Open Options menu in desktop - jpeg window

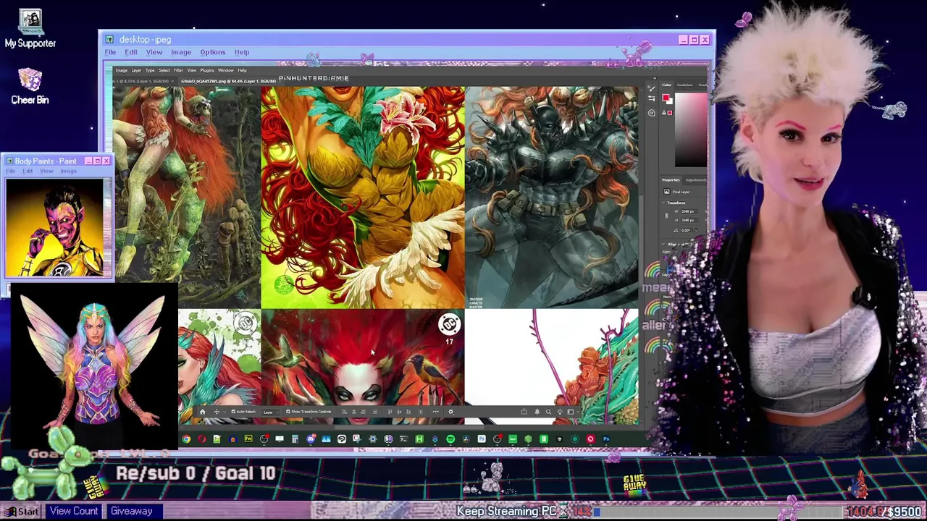213,52
